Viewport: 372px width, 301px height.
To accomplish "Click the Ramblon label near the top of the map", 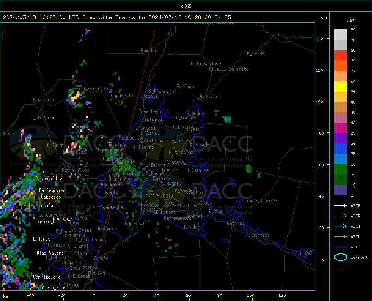I will click(x=149, y=51).
